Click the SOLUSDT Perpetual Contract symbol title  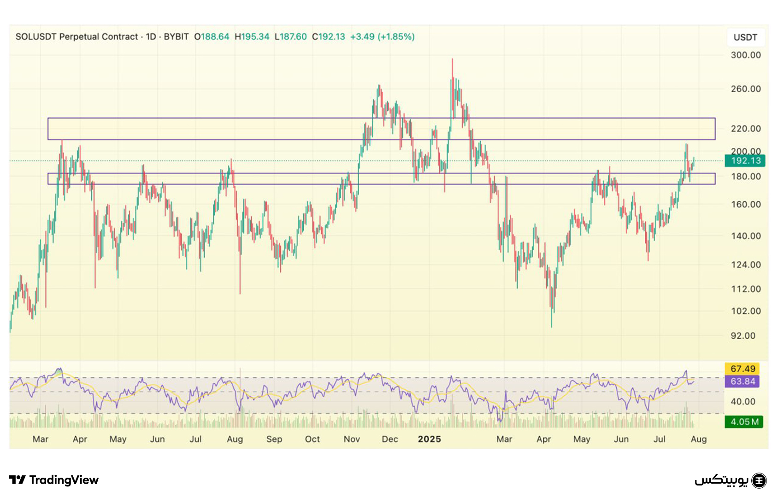click(x=77, y=37)
